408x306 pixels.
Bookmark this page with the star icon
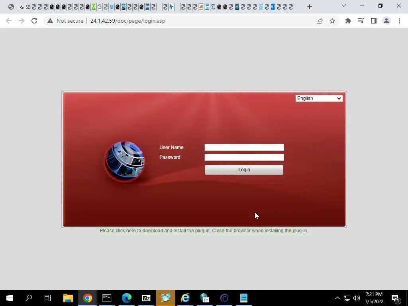332,21
